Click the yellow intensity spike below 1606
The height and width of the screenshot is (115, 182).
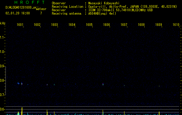coord(103,112)
